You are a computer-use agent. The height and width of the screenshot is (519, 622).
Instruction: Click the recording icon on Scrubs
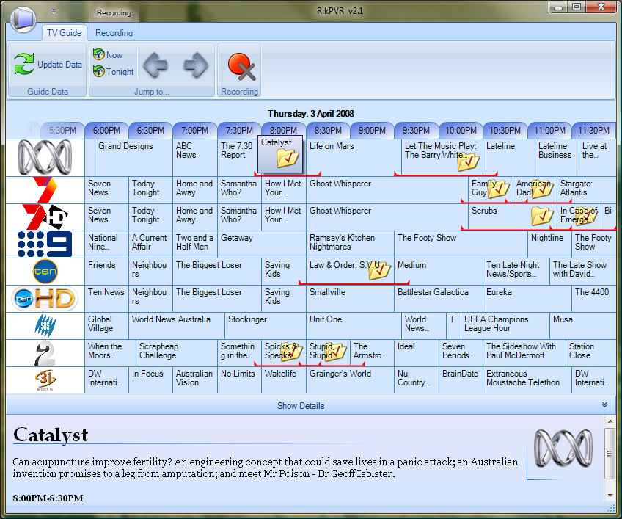tap(542, 216)
